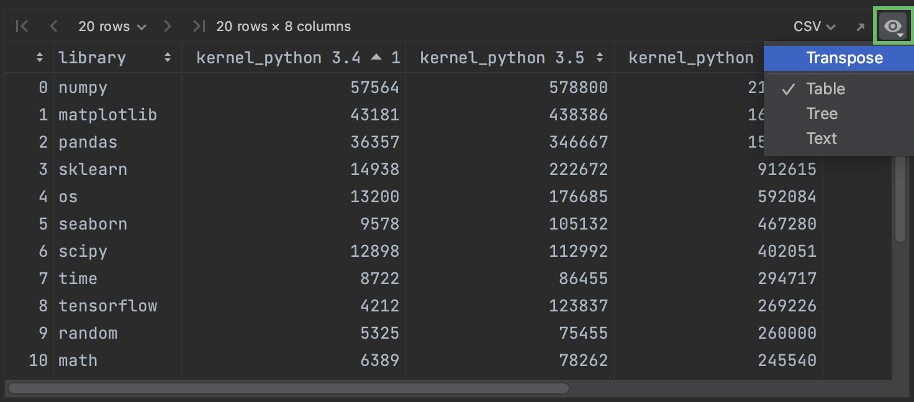Open the CSV format dropdown
This screenshot has height=402, width=914.
click(x=814, y=27)
